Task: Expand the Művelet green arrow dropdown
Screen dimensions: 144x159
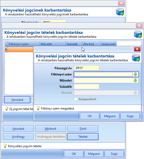Action: tap(135, 81)
